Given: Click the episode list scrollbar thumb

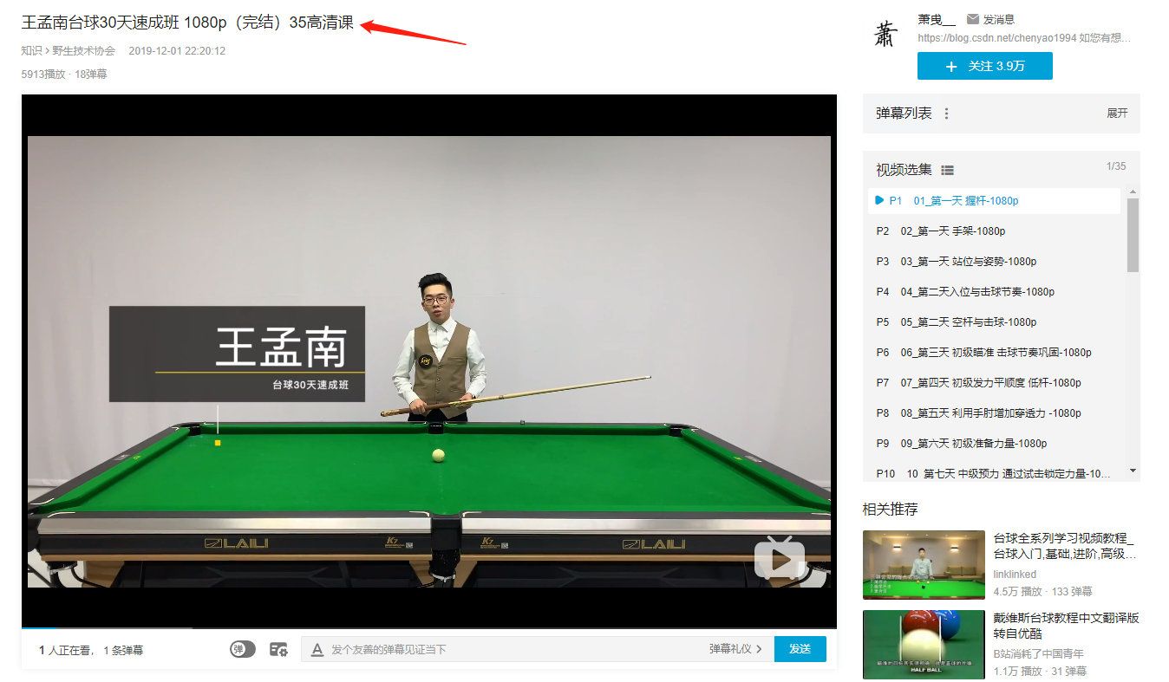Looking at the screenshot, I should click(x=1133, y=234).
